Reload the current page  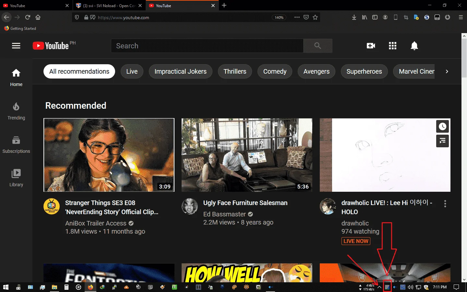[x=28, y=17]
